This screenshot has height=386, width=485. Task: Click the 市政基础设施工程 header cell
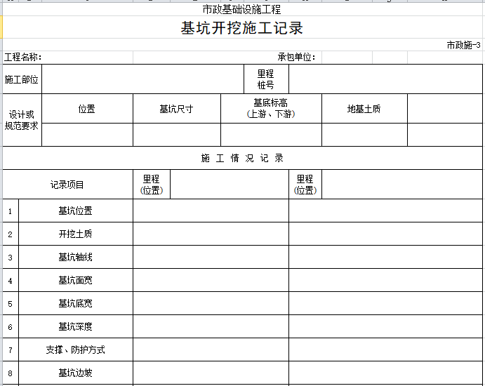(x=242, y=9)
